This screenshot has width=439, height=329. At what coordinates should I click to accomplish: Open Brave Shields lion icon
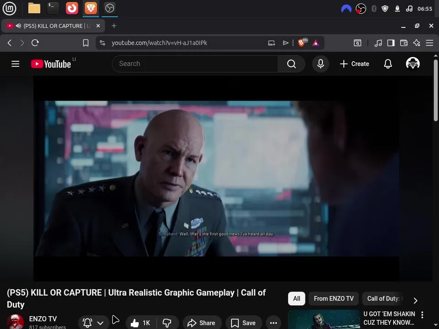[x=302, y=42]
